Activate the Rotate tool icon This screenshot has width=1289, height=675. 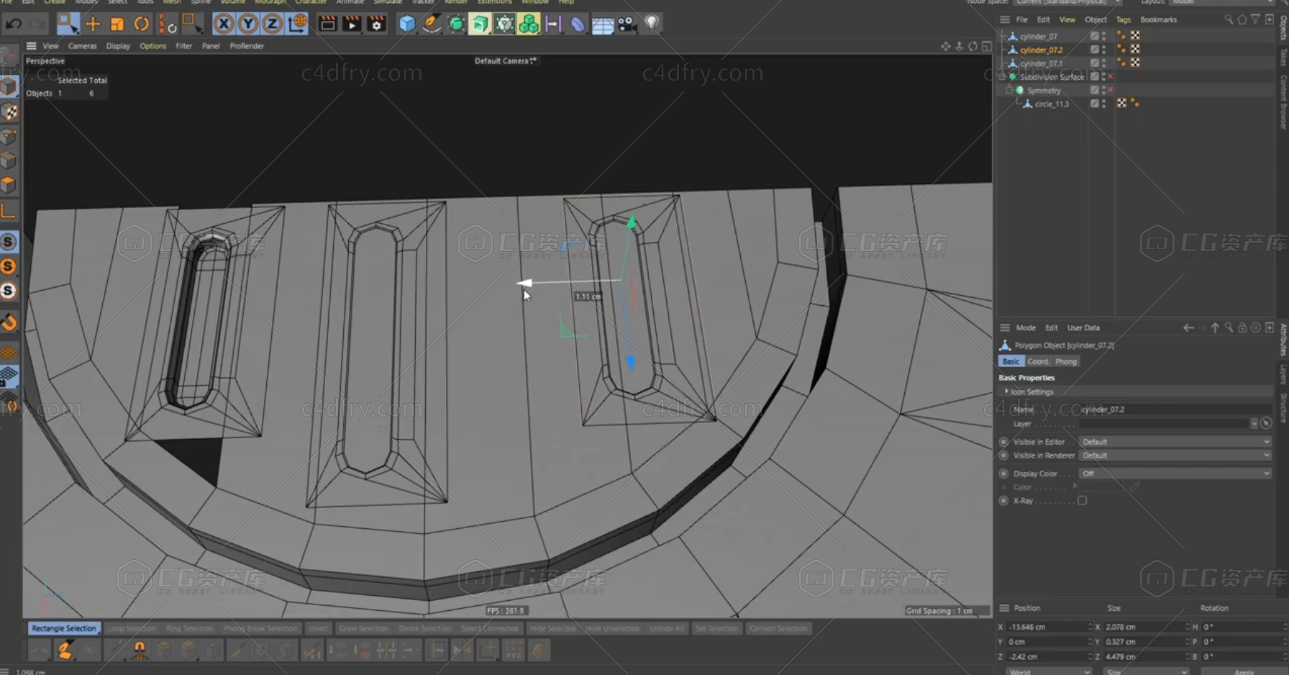click(141, 24)
